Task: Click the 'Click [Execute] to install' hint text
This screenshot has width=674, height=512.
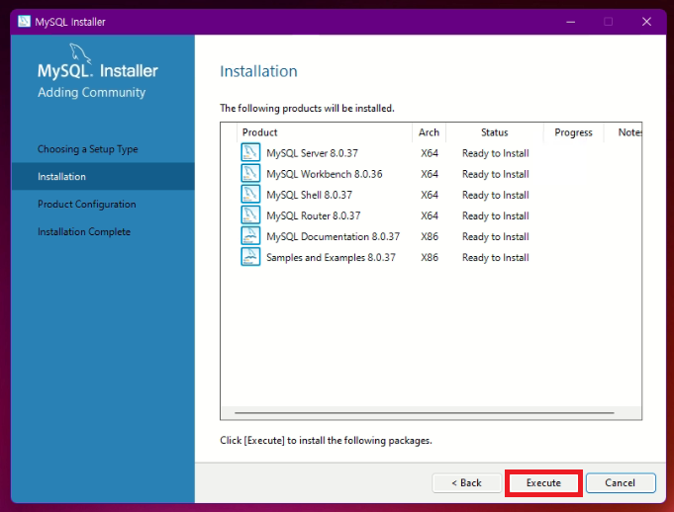Action: coord(326,440)
